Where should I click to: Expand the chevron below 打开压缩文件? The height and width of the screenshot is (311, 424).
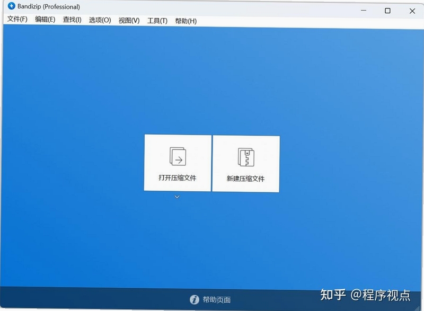click(x=177, y=197)
